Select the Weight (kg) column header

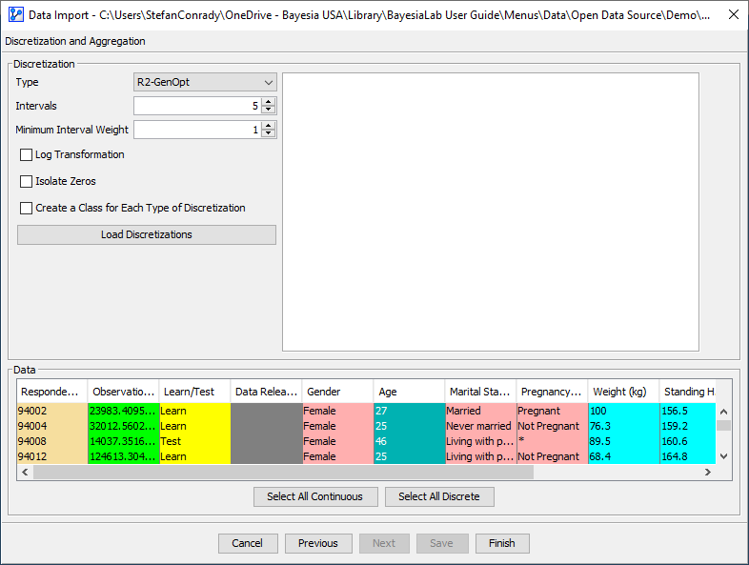(624, 392)
